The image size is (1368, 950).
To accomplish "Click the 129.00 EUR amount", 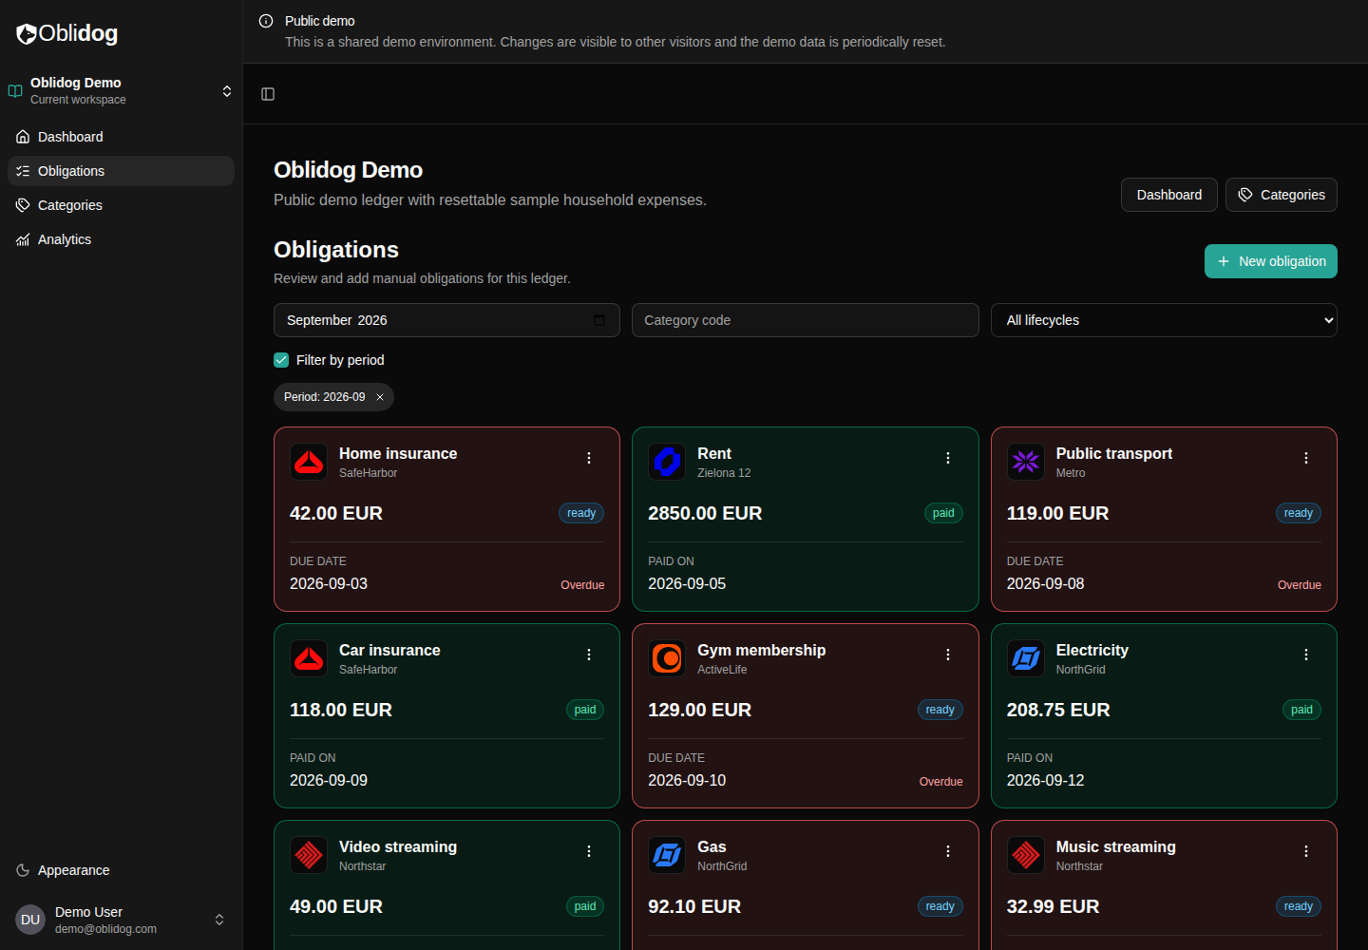I will pos(699,710).
